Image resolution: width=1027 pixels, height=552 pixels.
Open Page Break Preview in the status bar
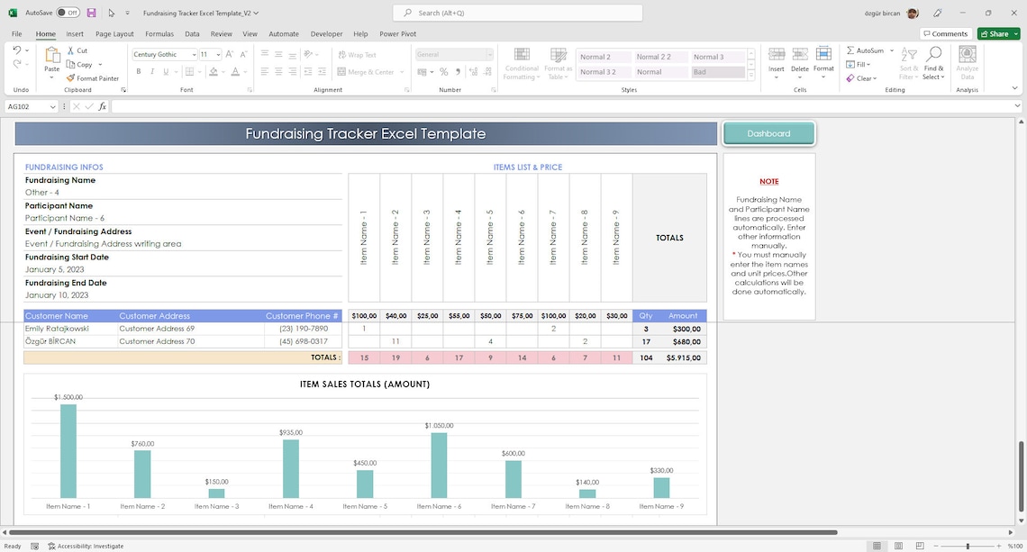pyautogui.click(x=920, y=546)
